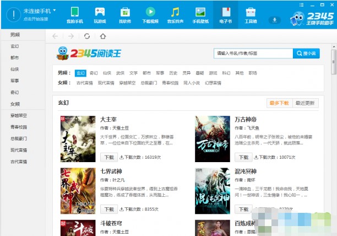Open the 找软件 software store icon

point(125,15)
